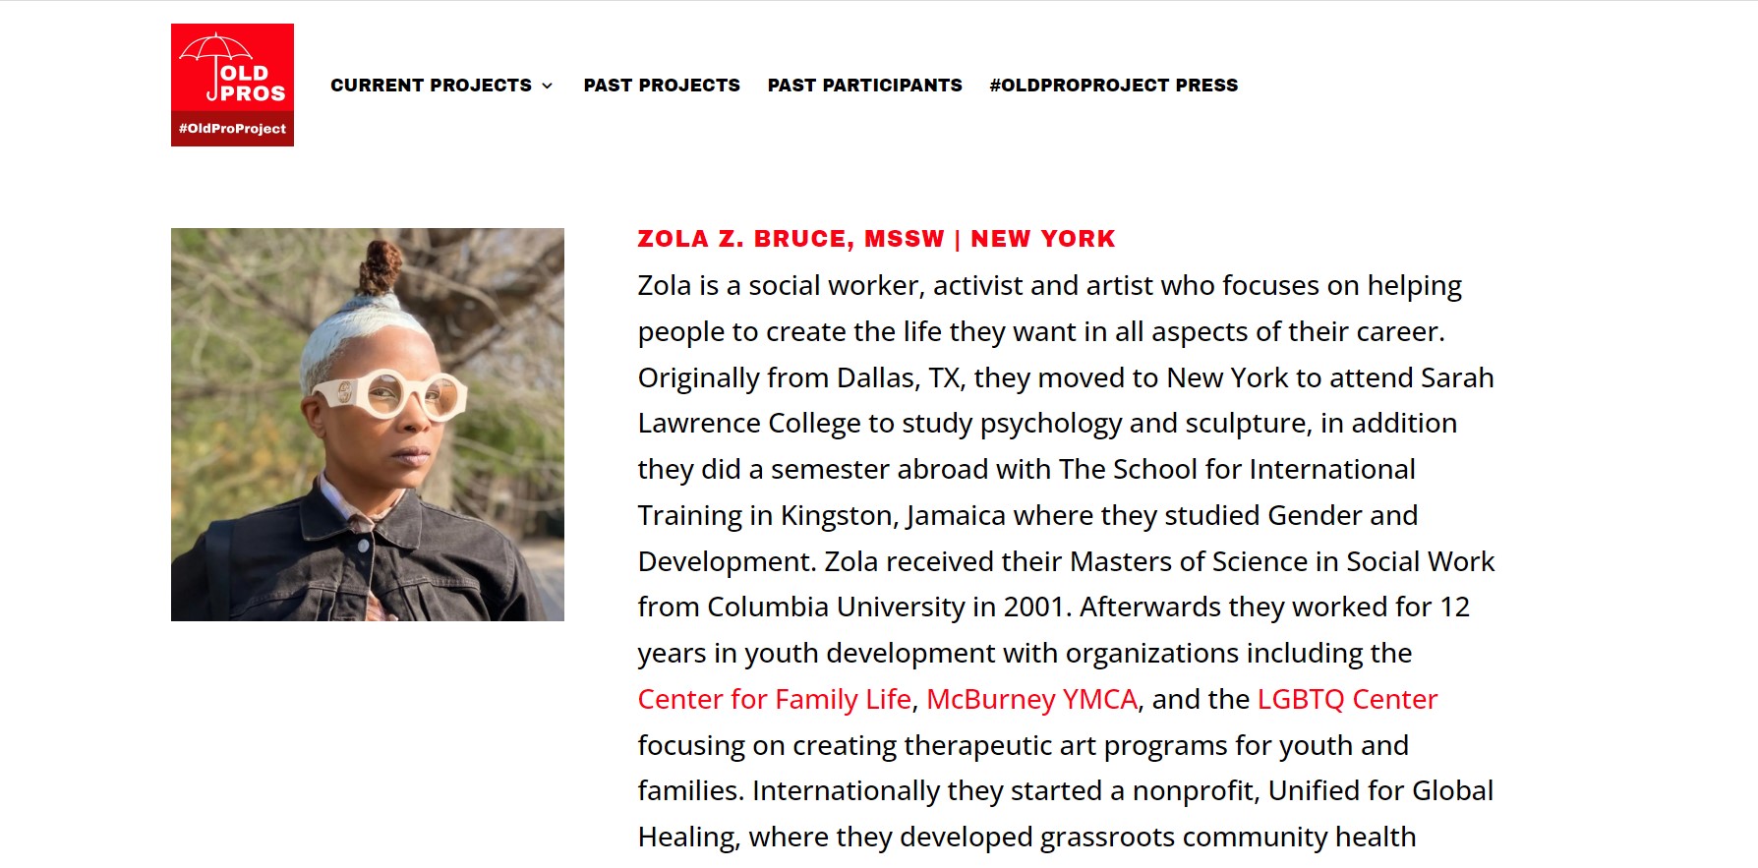Go to Past Projects

point(662,86)
